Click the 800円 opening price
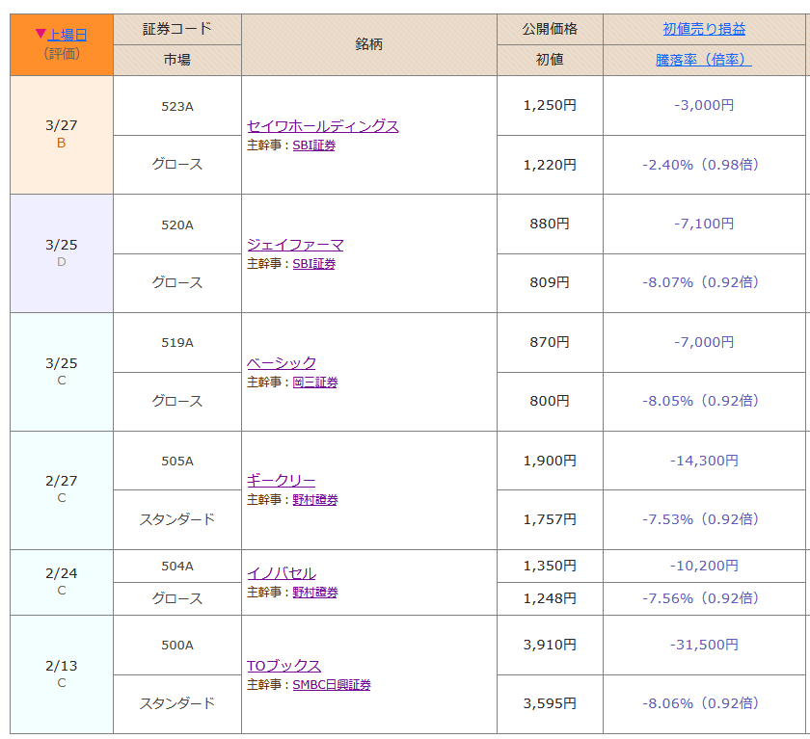 [x=550, y=401]
